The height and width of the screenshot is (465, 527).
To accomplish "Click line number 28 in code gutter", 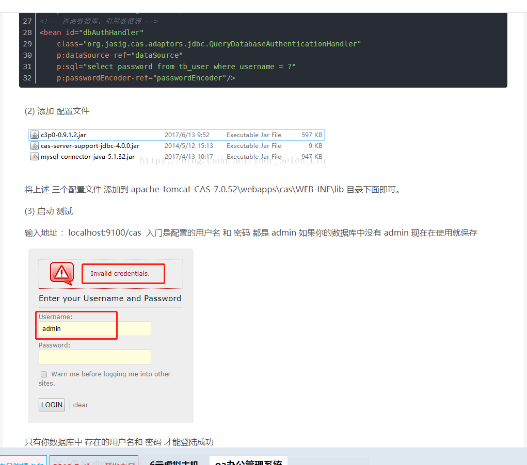I will click(x=27, y=32).
